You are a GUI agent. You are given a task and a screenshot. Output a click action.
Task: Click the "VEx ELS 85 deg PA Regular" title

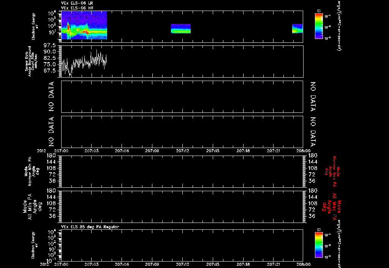90,227
